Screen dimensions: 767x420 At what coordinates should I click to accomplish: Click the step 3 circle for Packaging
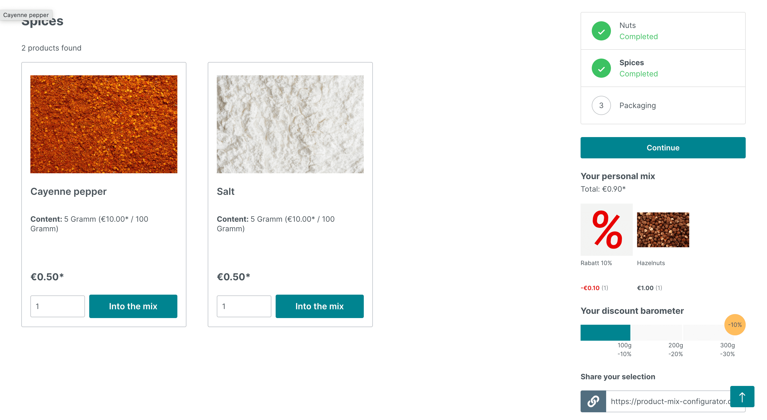pos(601,105)
